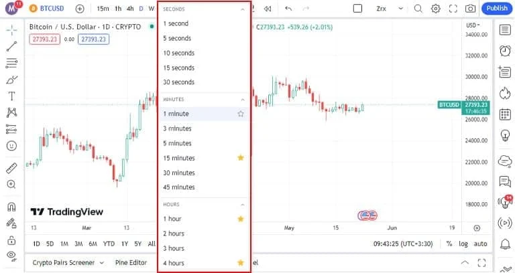Viewport: 515px width, 273px height.
Task: Collapse the SECONDS interval section
Action: pos(242,9)
